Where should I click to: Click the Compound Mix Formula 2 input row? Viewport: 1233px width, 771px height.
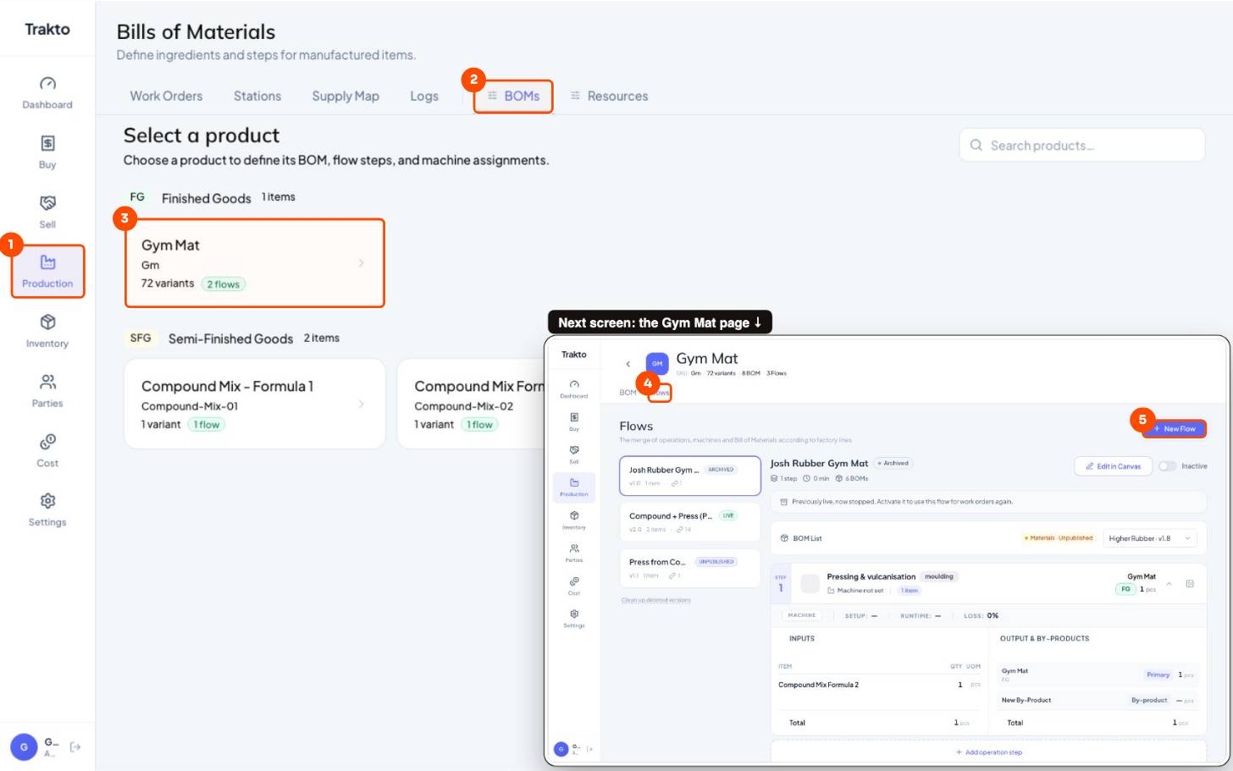pos(879,685)
